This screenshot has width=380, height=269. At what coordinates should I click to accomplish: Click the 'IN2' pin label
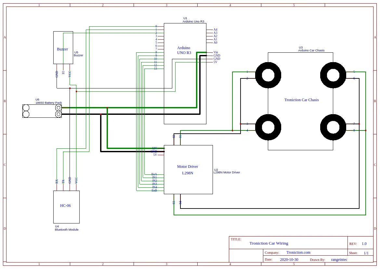pos(155,181)
